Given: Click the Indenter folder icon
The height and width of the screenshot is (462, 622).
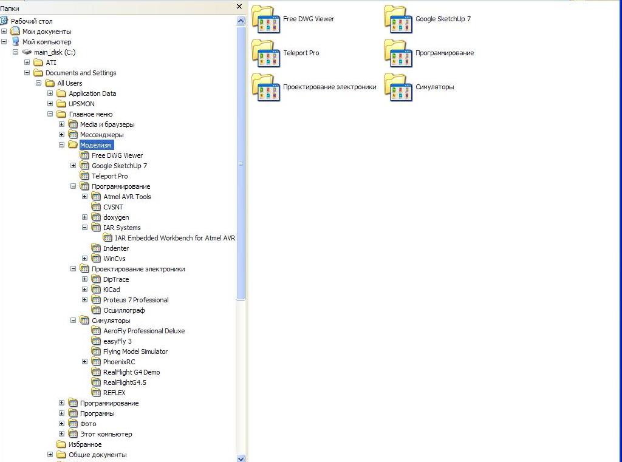Looking at the screenshot, I should coord(96,248).
